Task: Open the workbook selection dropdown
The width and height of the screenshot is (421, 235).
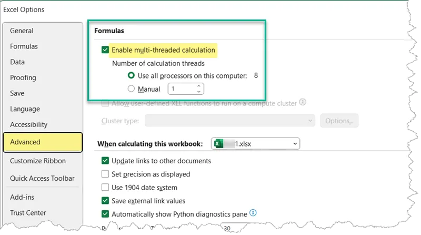Action: tap(295, 143)
